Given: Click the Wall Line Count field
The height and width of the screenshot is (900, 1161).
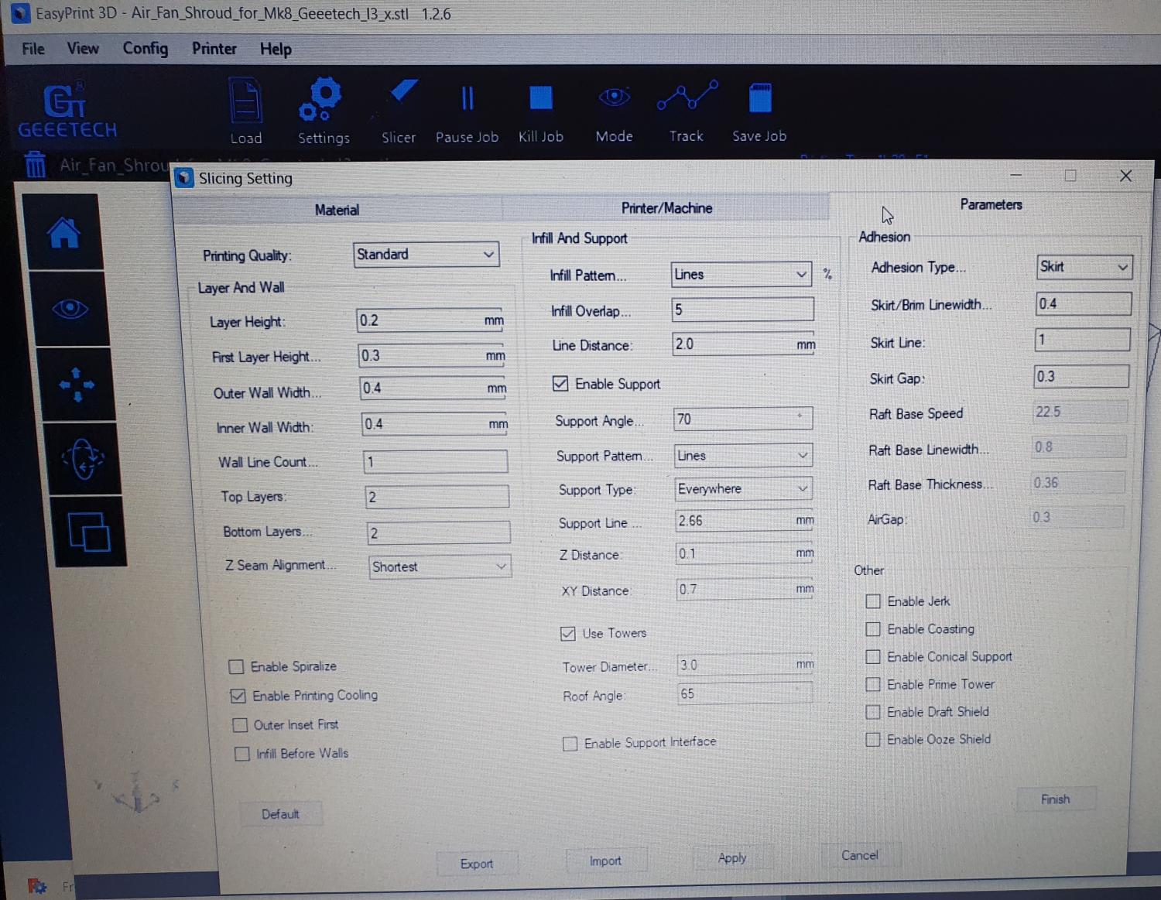Looking at the screenshot, I should pyautogui.click(x=436, y=462).
